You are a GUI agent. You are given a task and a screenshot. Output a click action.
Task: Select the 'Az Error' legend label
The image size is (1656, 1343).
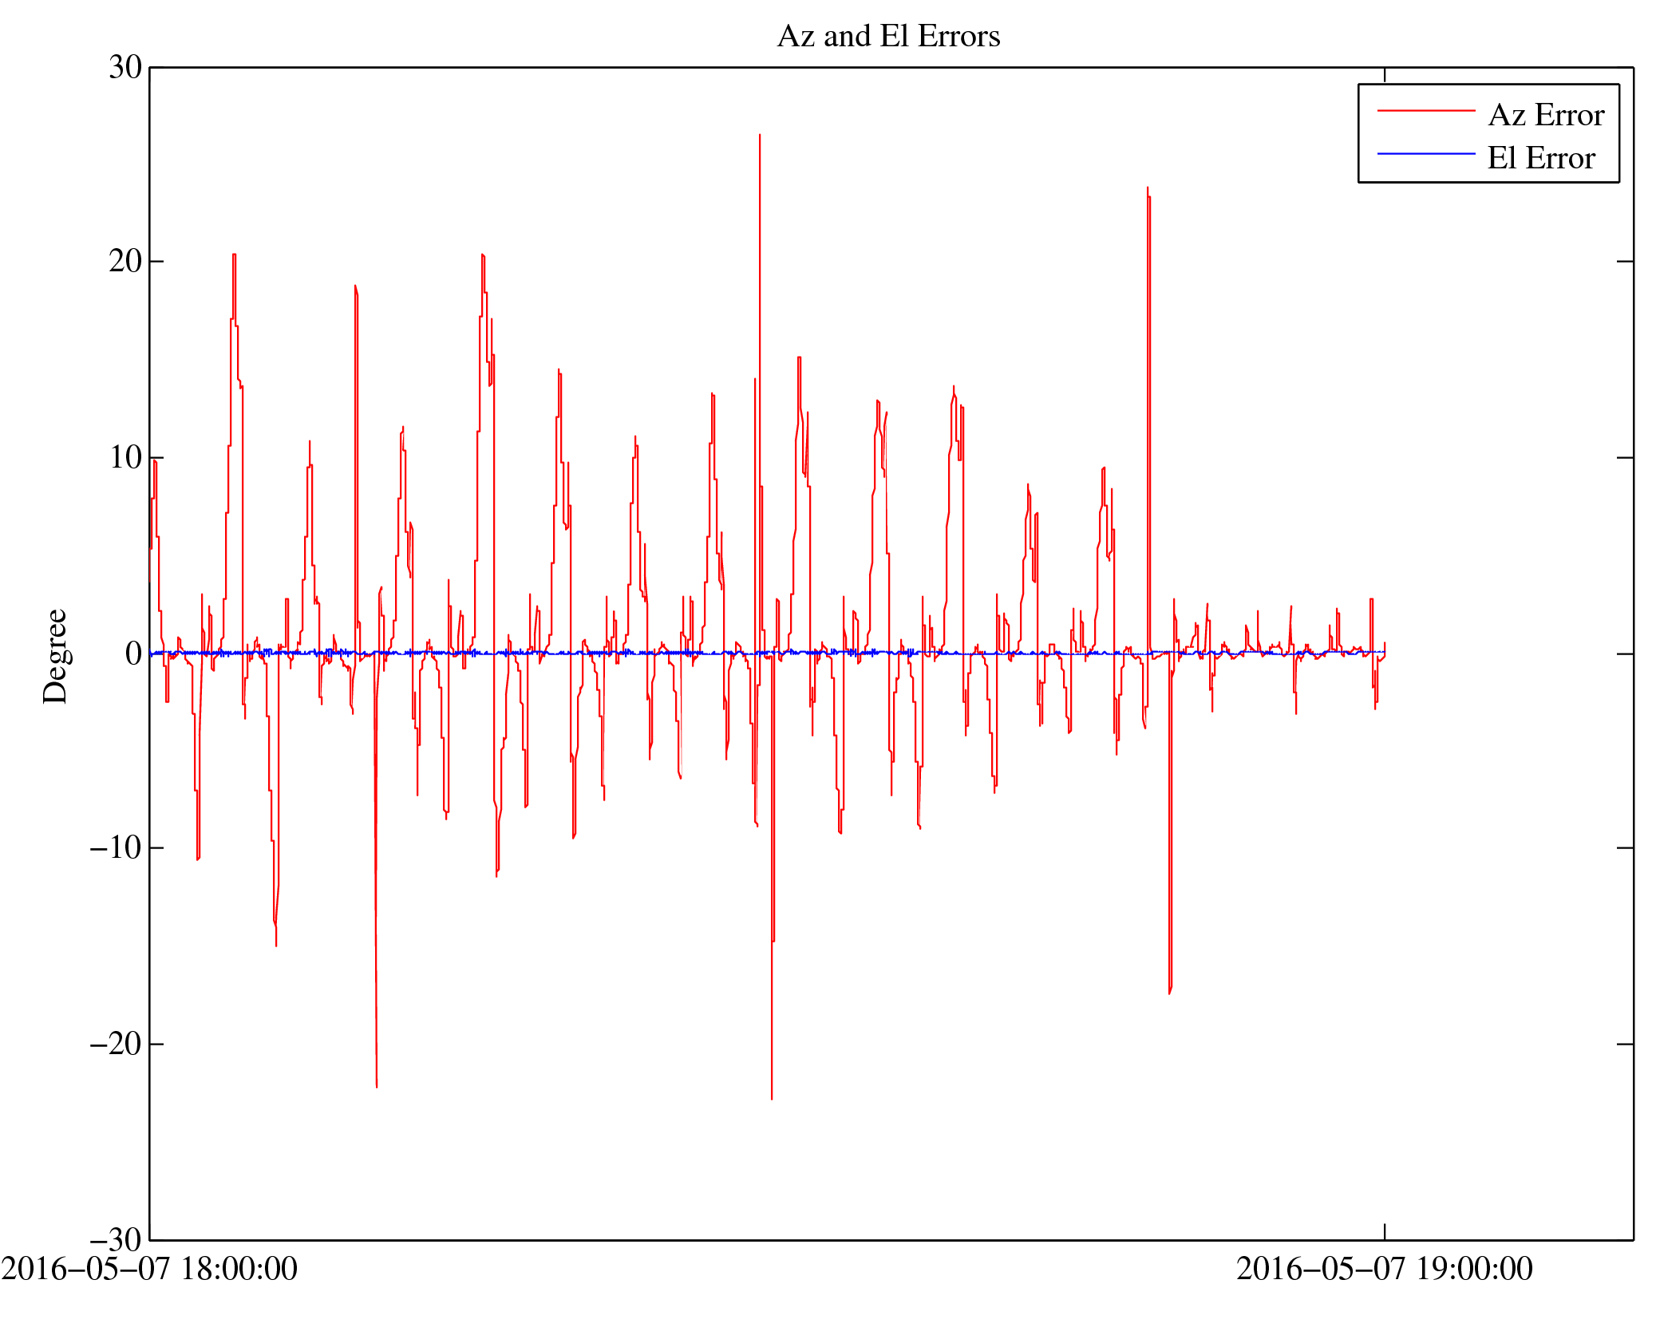point(1545,116)
